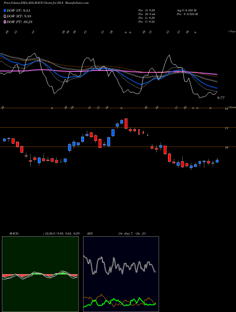Click the 'Avg V: 0.105 M' value

coord(187,10)
